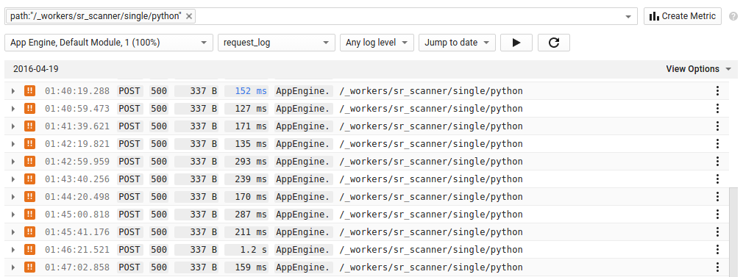This screenshot has width=743, height=277.
Task: Open the help question mark icon
Action: tap(733, 16)
